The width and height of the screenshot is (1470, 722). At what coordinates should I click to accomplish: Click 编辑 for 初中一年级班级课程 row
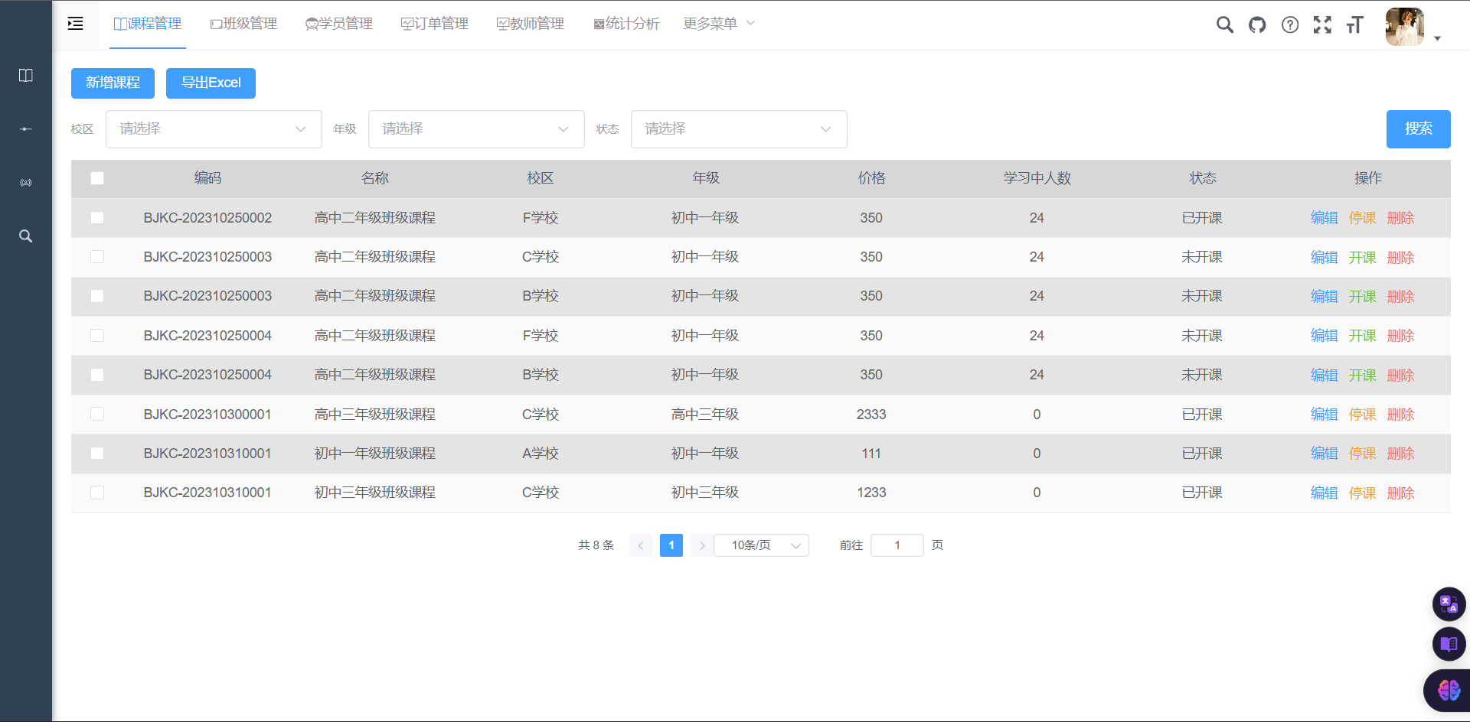[1324, 454]
